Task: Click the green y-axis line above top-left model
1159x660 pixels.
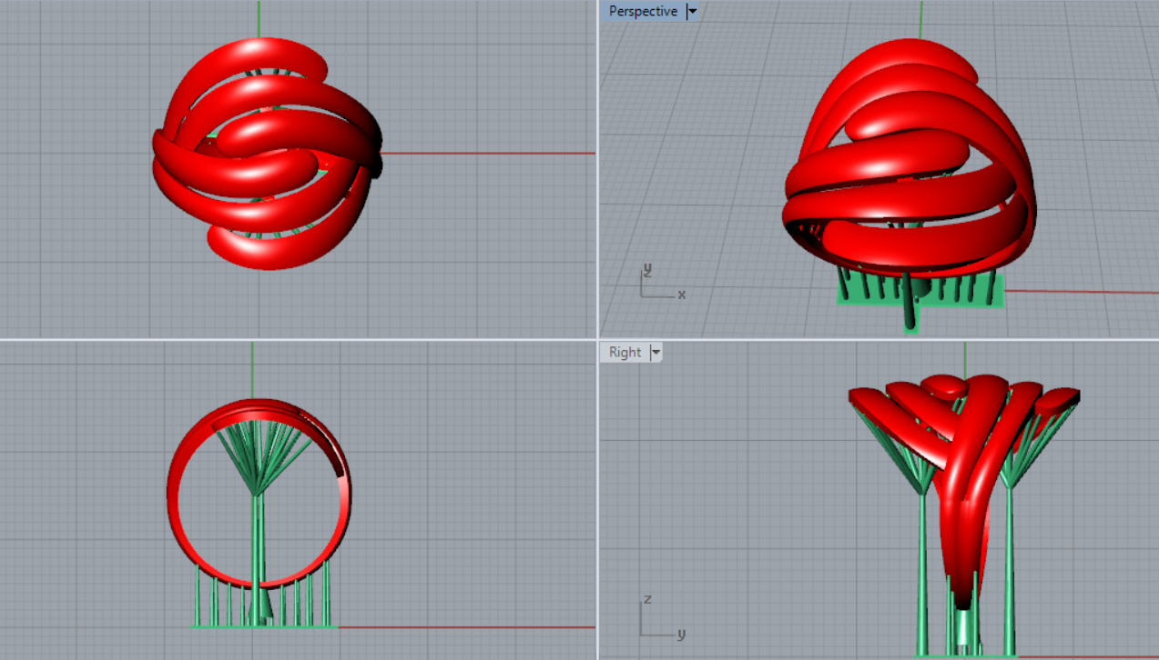Action: coord(259,18)
